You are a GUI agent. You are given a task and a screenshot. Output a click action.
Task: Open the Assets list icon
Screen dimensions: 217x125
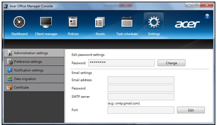[100, 22]
